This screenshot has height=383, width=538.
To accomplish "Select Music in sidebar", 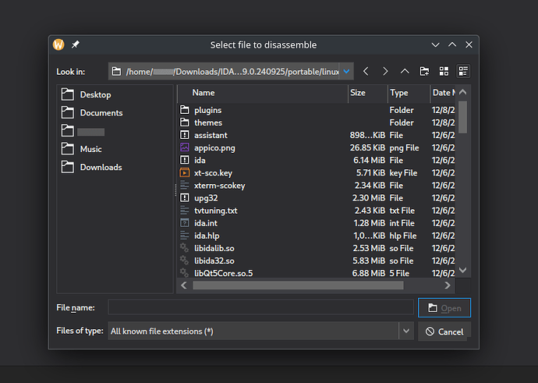I will (91, 149).
